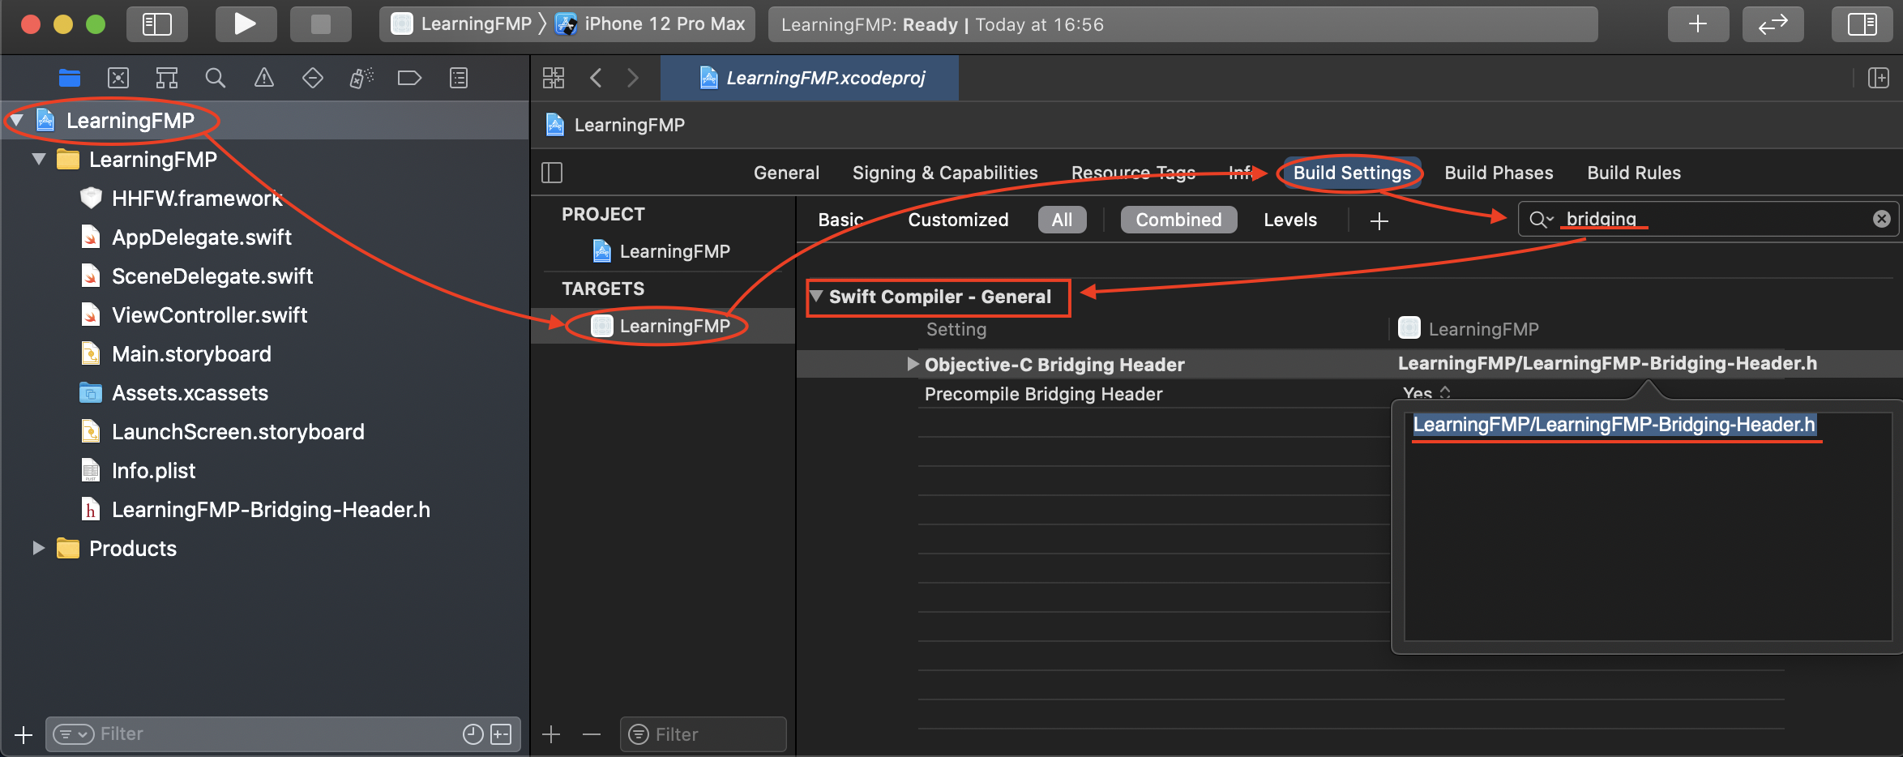Screen dimensions: 1903x757
Task: Toggle the navigator sidebar button
Action: point(157,24)
